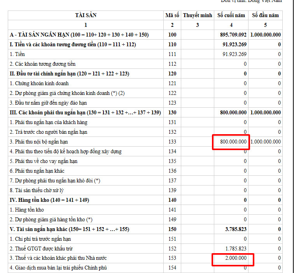This screenshot has height=273, width=294.
Task: Click the 895.709.092 total value
Action: 233,35
